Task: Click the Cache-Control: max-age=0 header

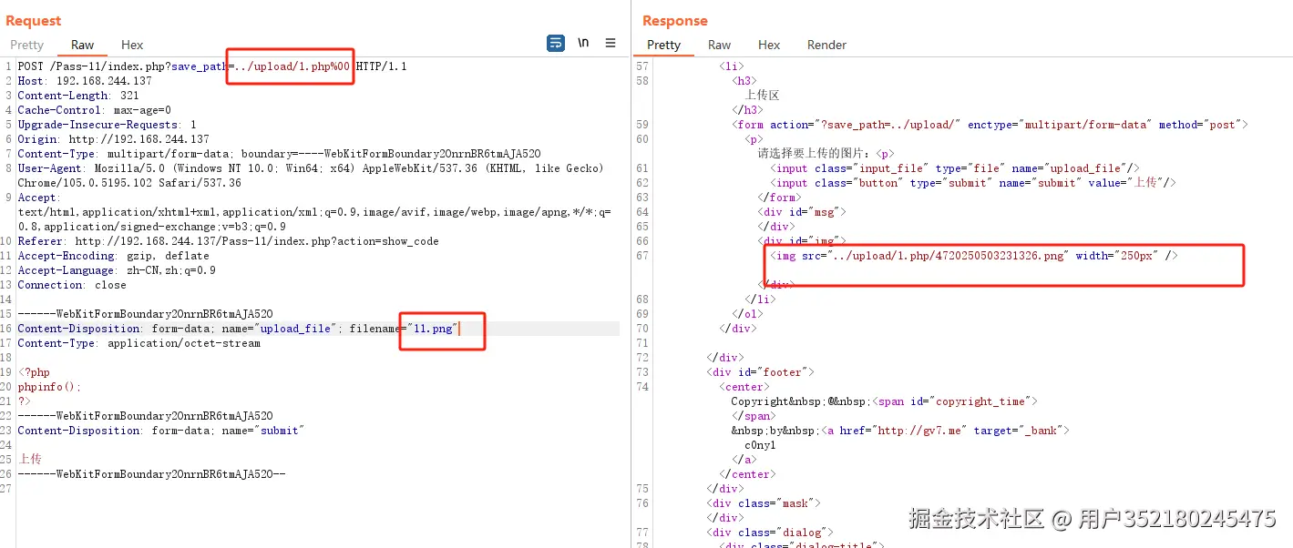Action: (x=94, y=110)
